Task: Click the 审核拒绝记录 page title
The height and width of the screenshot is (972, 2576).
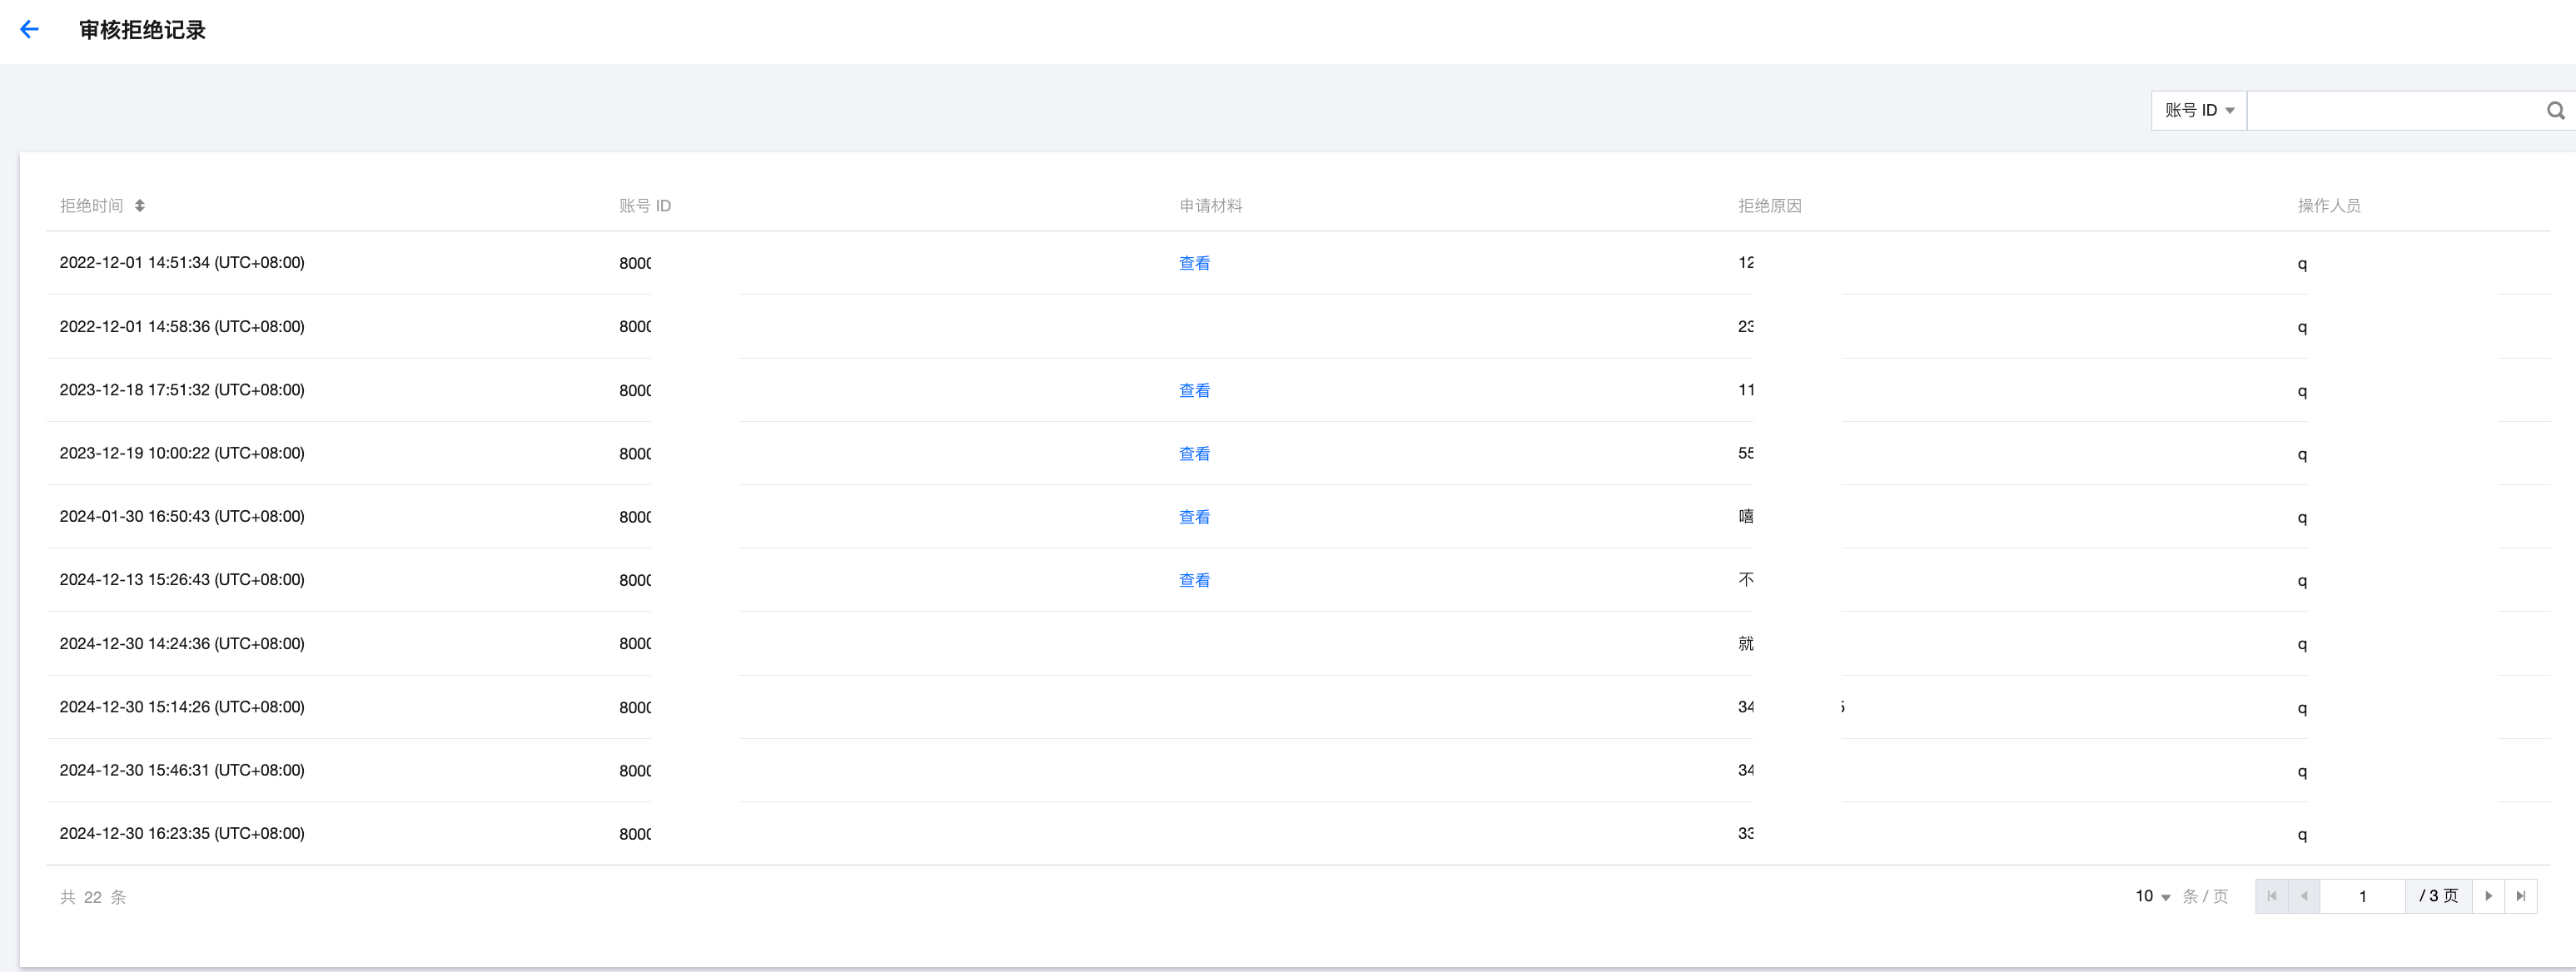Action: tap(142, 30)
